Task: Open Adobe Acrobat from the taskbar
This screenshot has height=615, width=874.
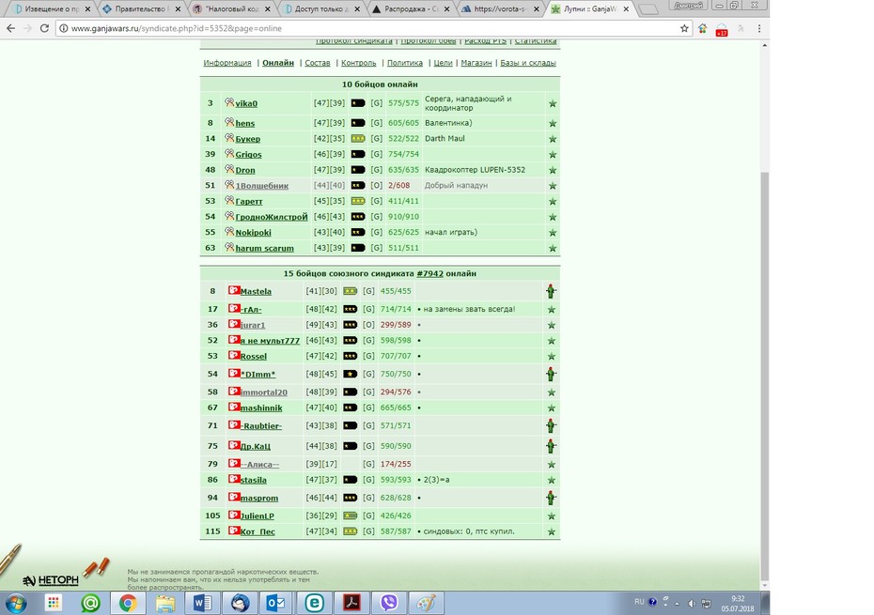Action: tap(351, 603)
